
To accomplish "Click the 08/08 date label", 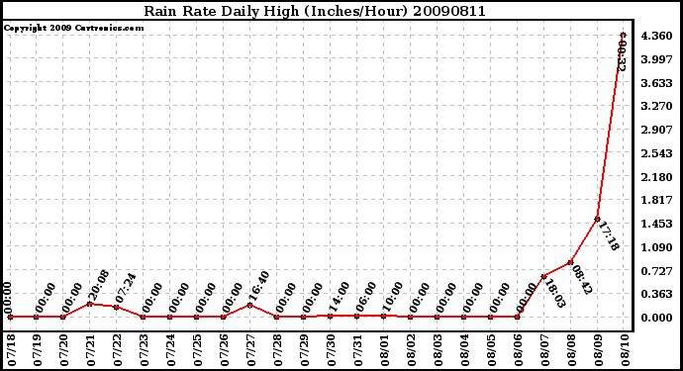I will [571, 350].
